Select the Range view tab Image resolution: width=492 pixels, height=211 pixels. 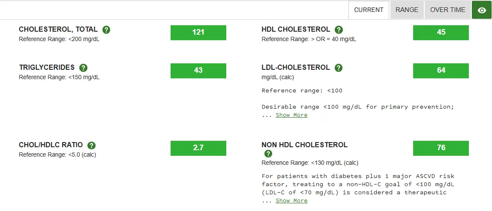point(407,10)
